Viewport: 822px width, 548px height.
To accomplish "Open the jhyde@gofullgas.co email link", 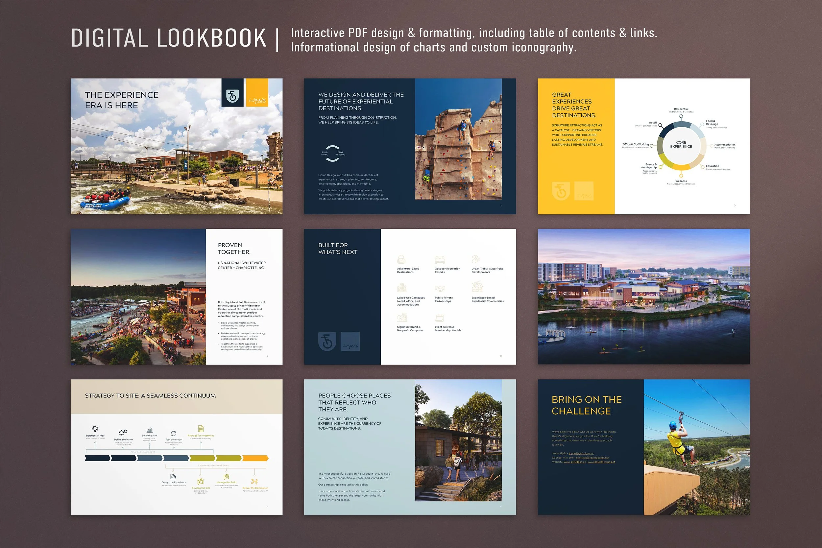I will point(582,453).
